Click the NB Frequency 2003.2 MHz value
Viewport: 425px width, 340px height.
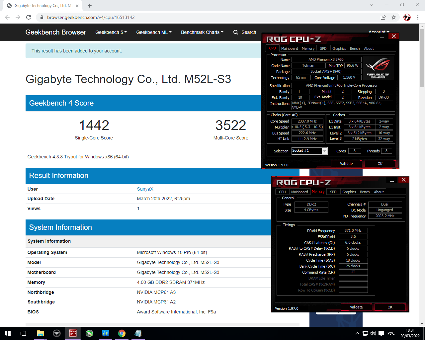(385, 216)
